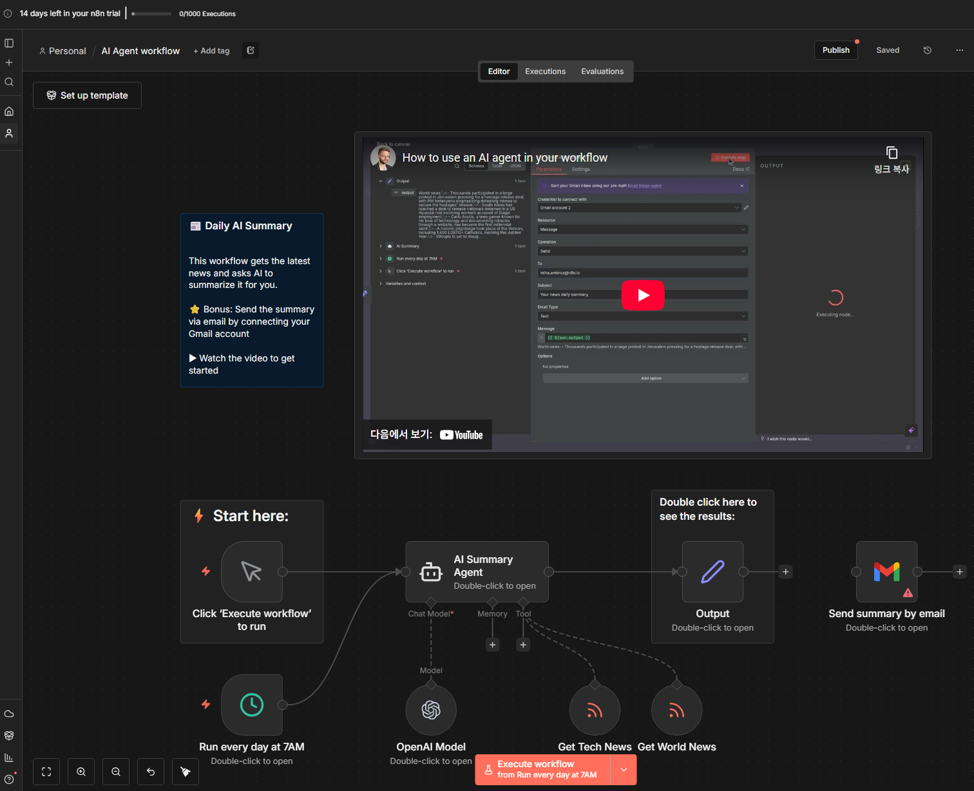Click the Daily AI Summary sticky note
Viewport: 974px width, 791px height.
252,300
